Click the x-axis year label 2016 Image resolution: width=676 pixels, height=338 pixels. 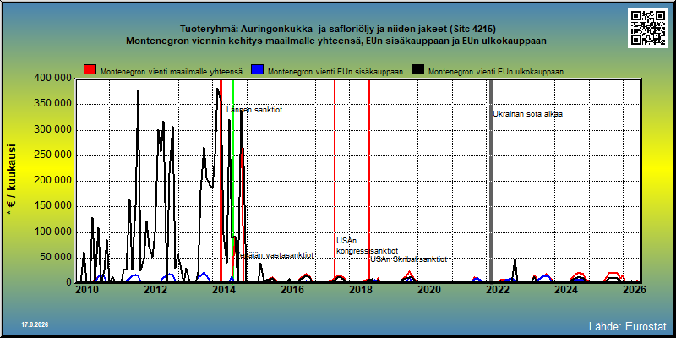point(292,290)
